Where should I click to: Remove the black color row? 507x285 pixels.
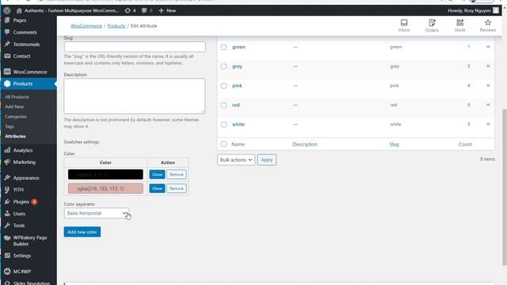pos(177,174)
